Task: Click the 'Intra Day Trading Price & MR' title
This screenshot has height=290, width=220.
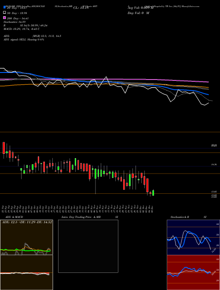Action: pos(81,217)
